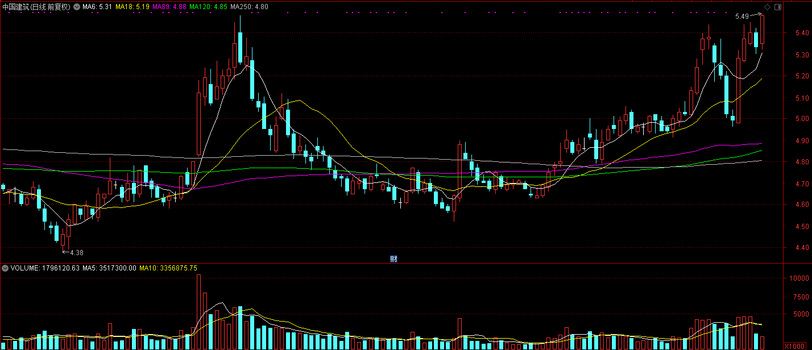Click the 财 financial event marker
Viewport: 812px width, 350px height.
393,259
